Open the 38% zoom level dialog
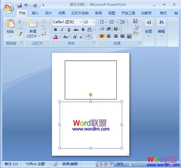This screenshot has height=168, width=181. [120, 164]
